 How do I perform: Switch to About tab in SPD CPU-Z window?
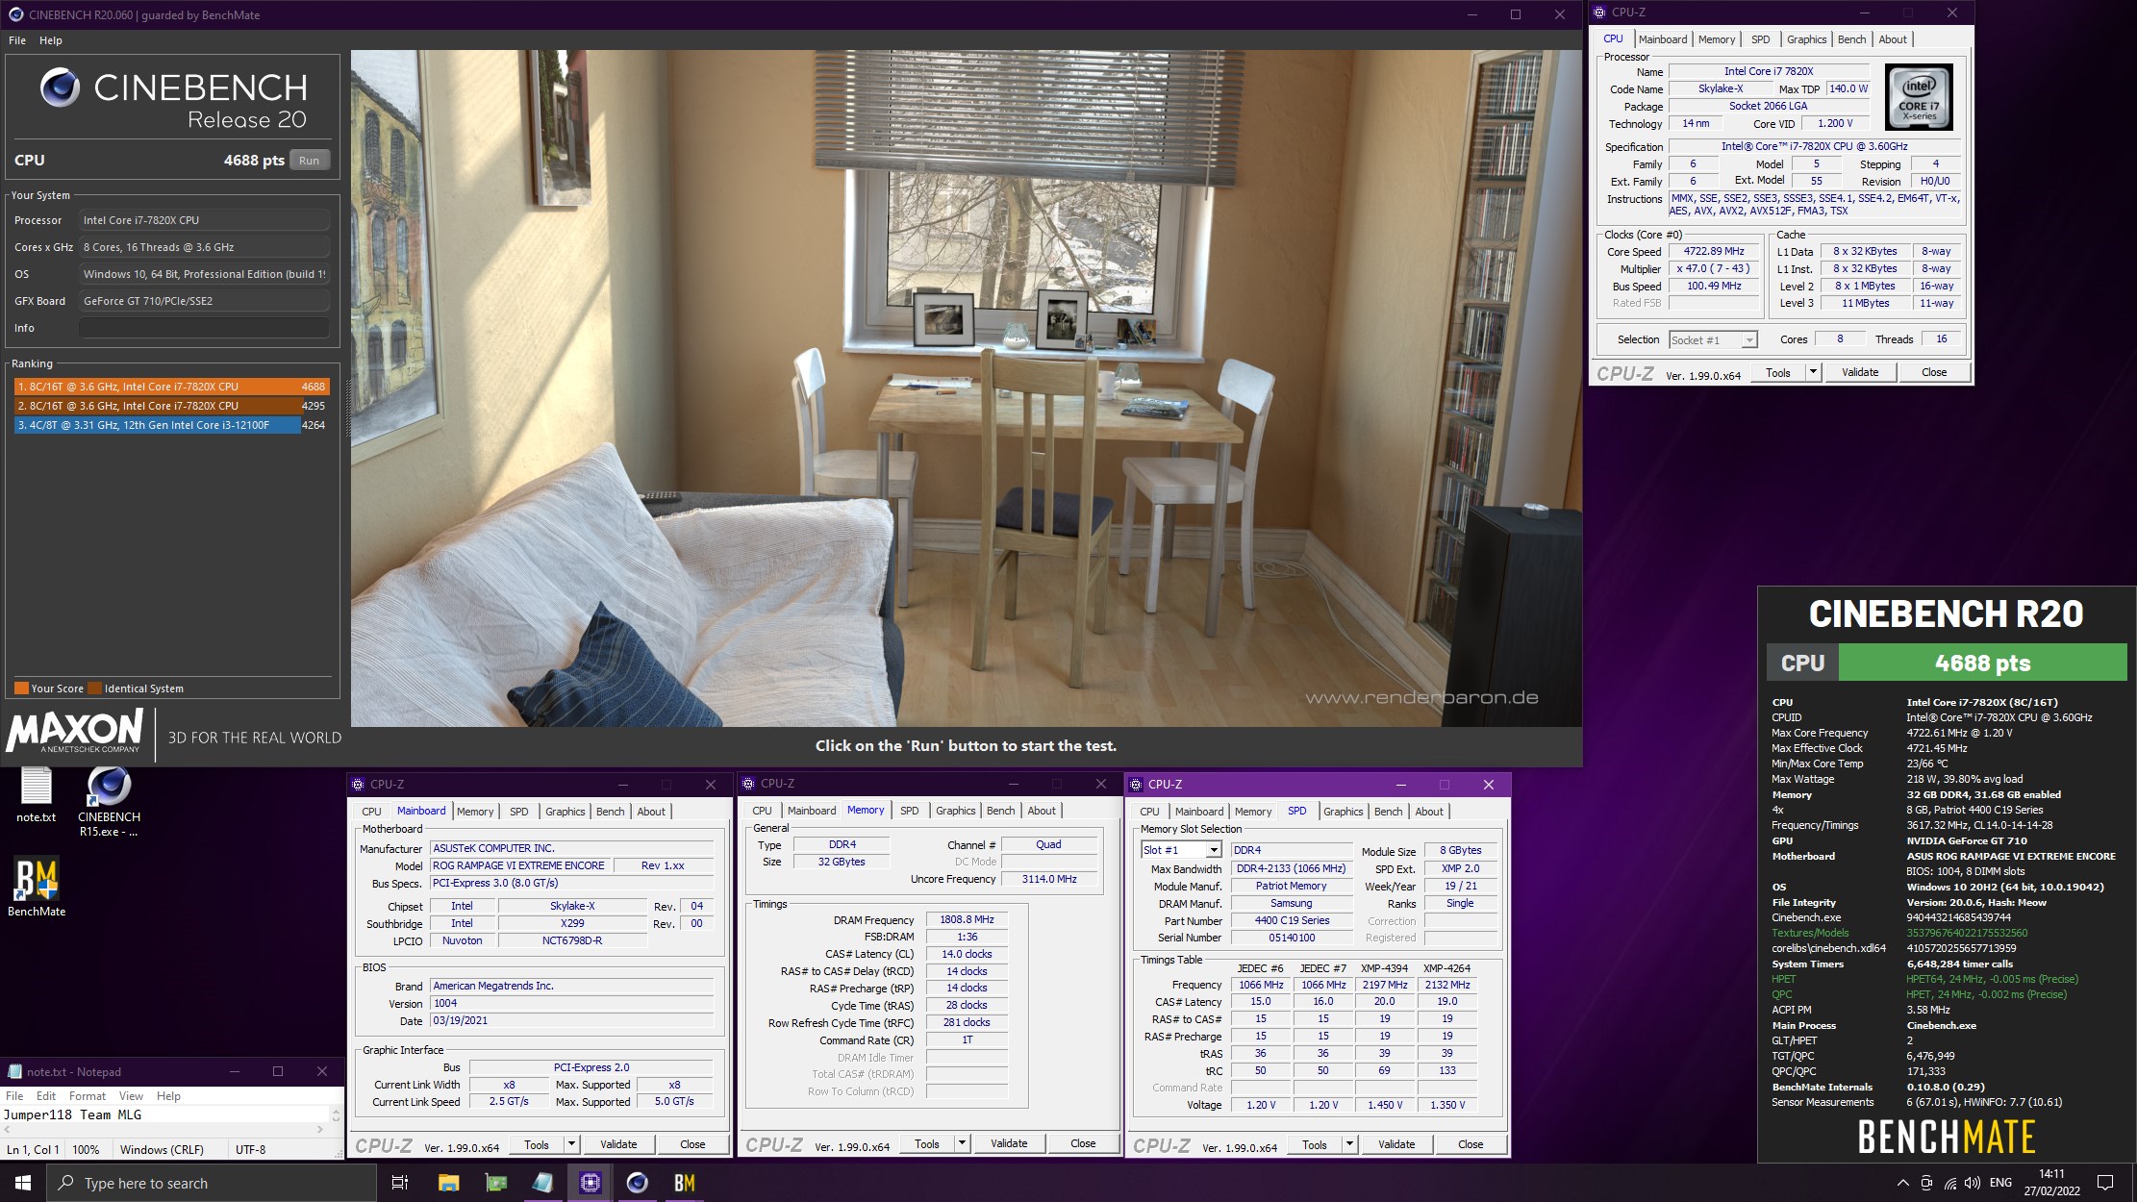pyautogui.click(x=1429, y=812)
